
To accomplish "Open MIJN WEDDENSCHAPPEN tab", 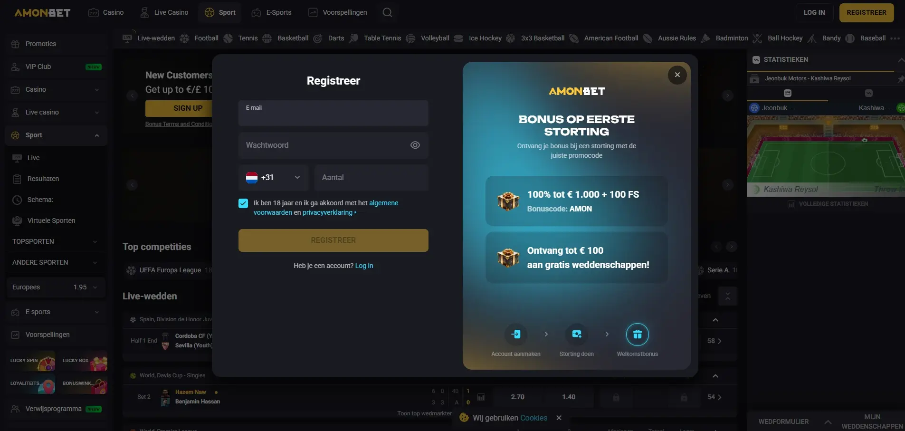I will 872,421.
